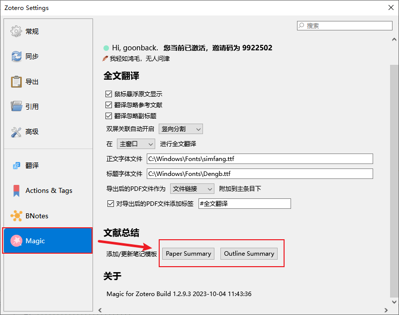Click the 我轻如鸿毛，无人问津 text
This screenshot has height=315, width=399.
pos(140,59)
